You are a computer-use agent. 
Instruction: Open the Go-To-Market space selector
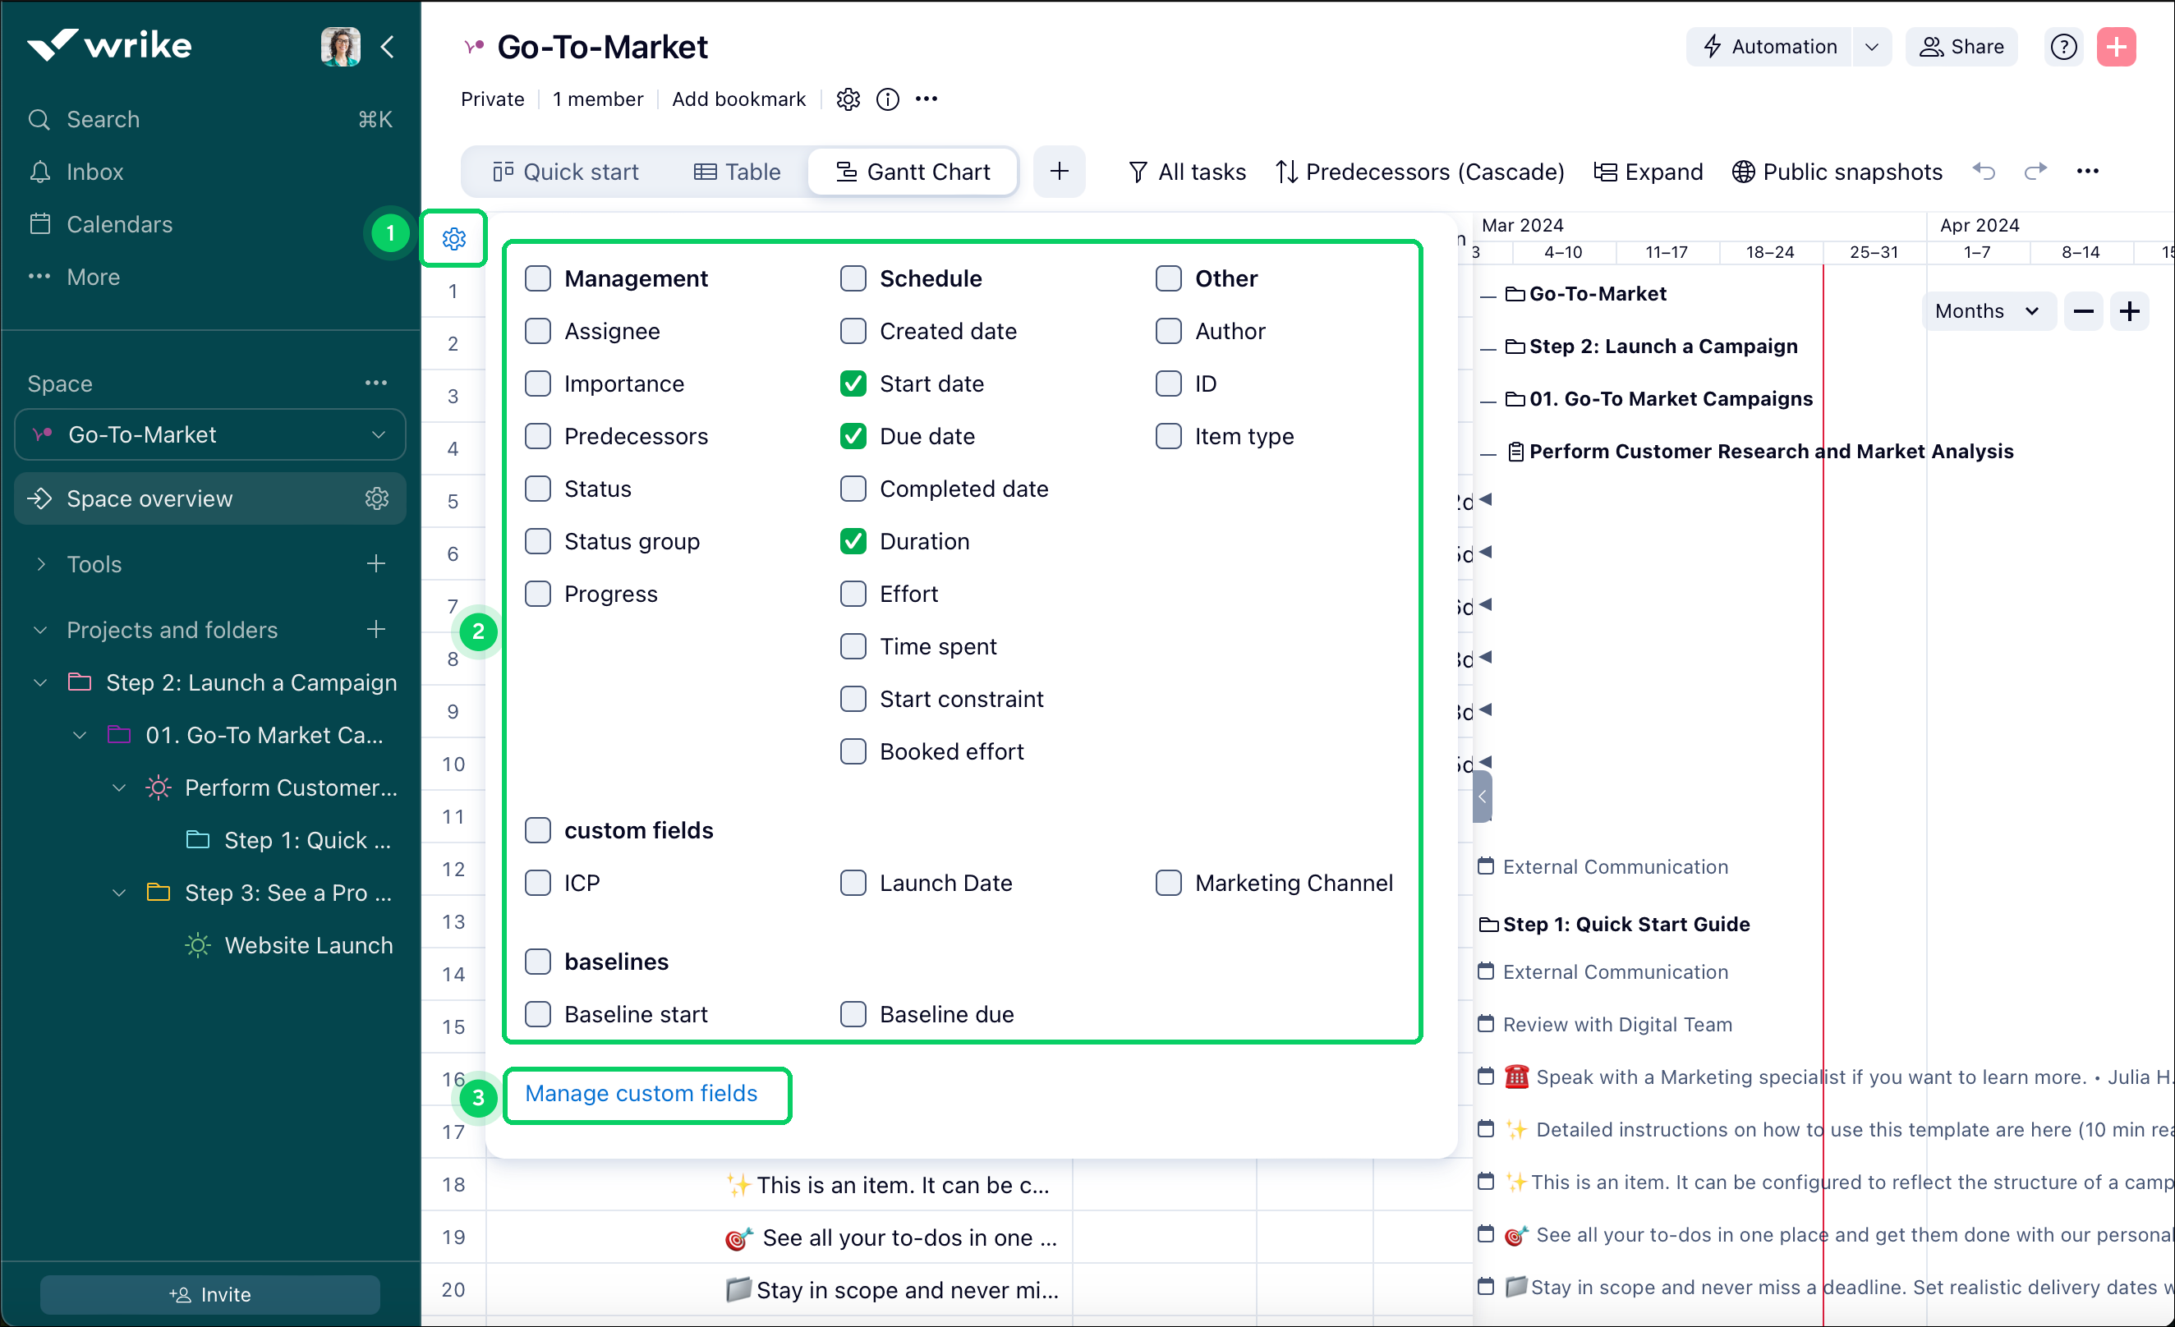tap(209, 434)
